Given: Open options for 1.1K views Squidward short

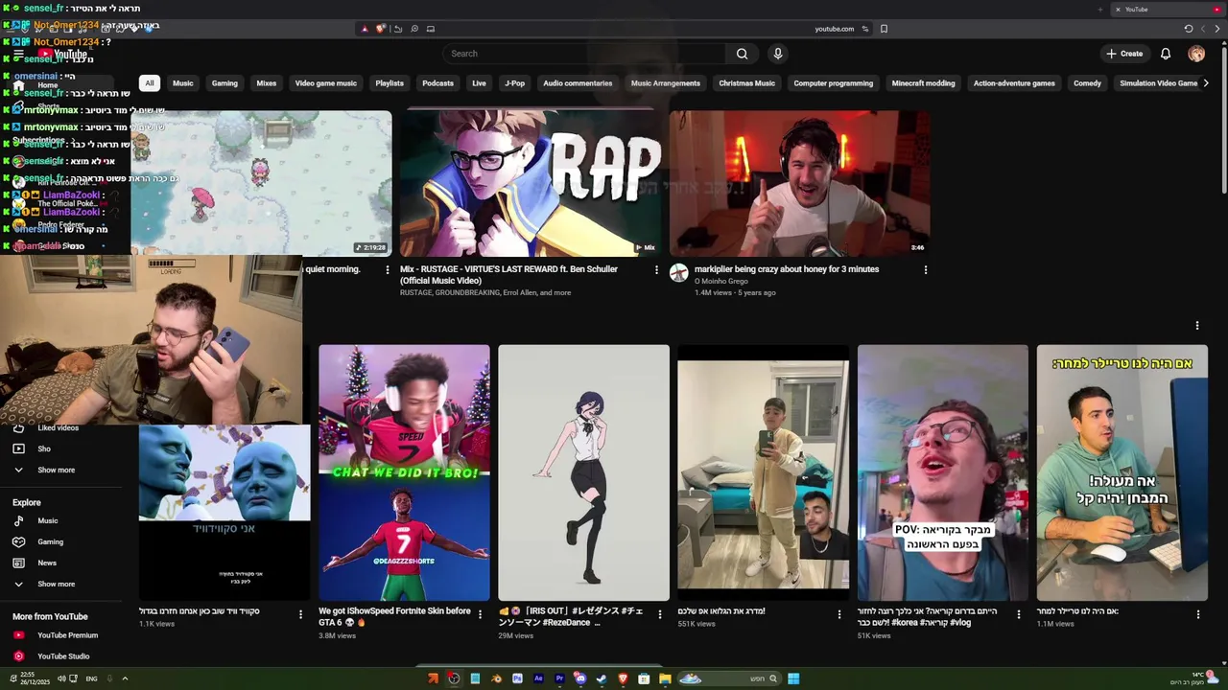Looking at the screenshot, I should (300, 614).
